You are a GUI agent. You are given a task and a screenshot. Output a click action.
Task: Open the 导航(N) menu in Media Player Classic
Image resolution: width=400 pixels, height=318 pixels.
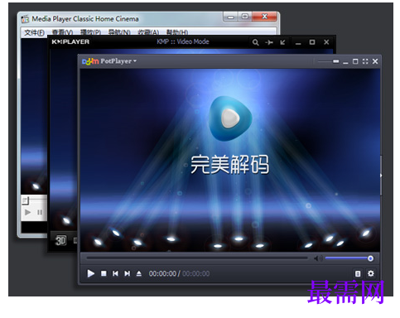click(x=119, y=32)
